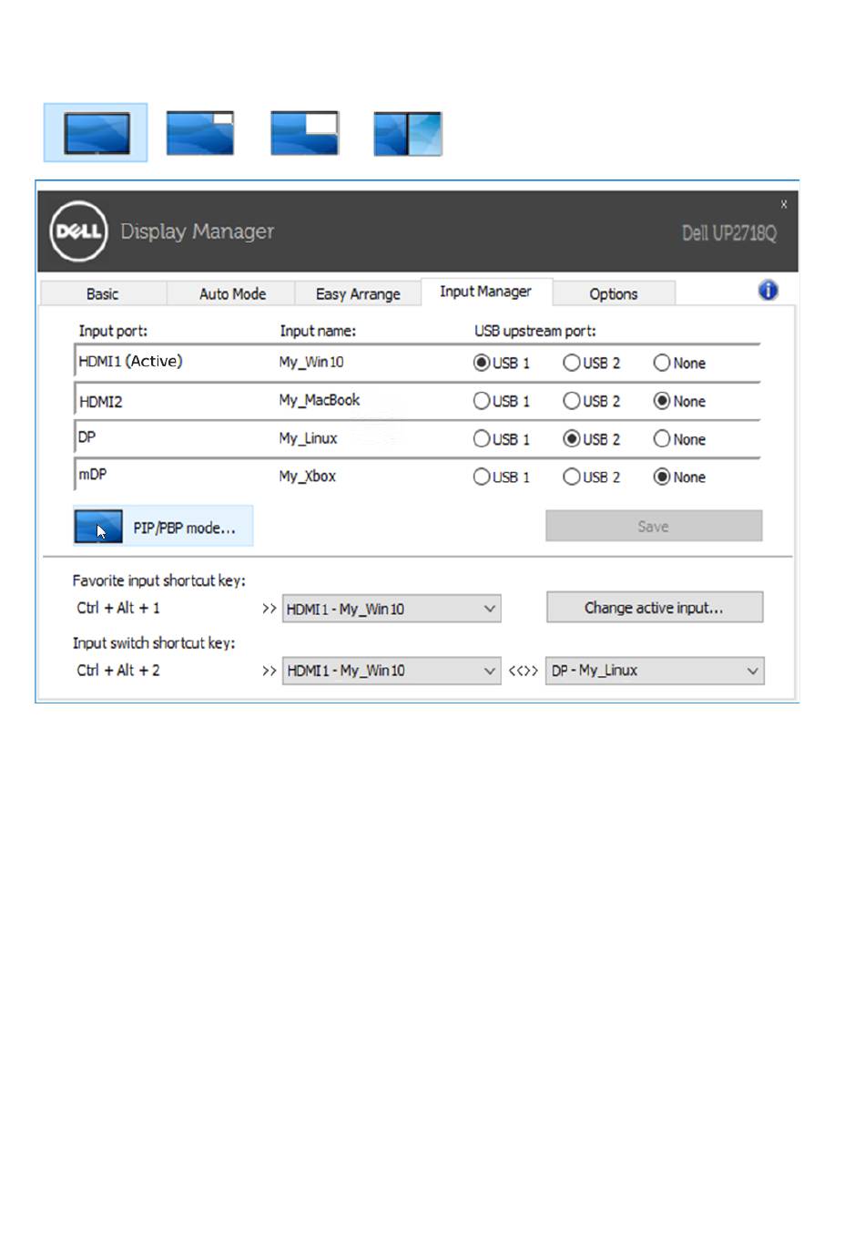Click the Input name column heading
The height and width of the screenshot is (1252, 865).
pos(318,331)
